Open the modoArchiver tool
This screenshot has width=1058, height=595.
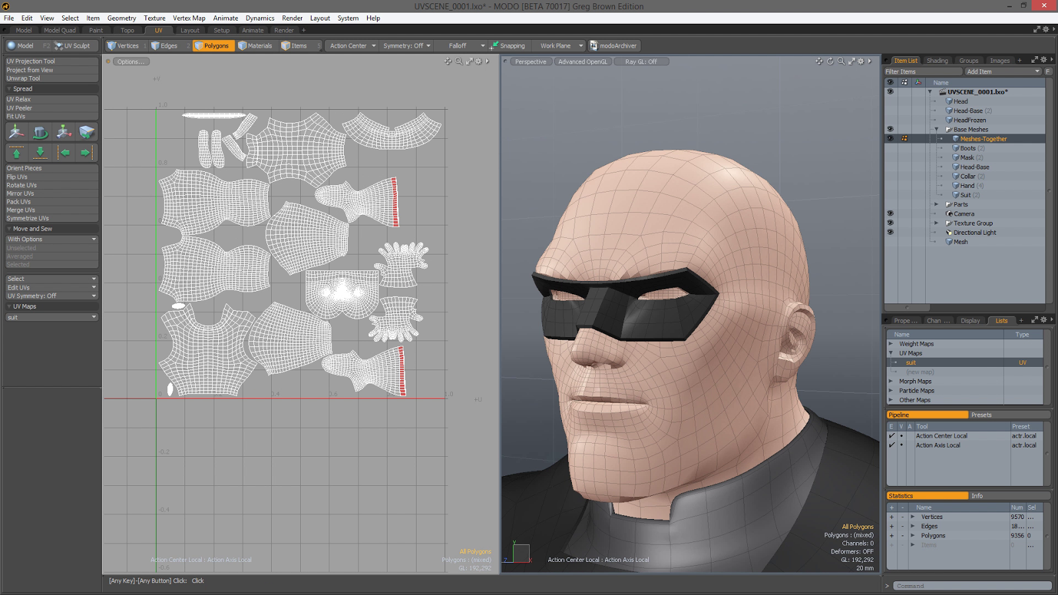coord(613,46)
